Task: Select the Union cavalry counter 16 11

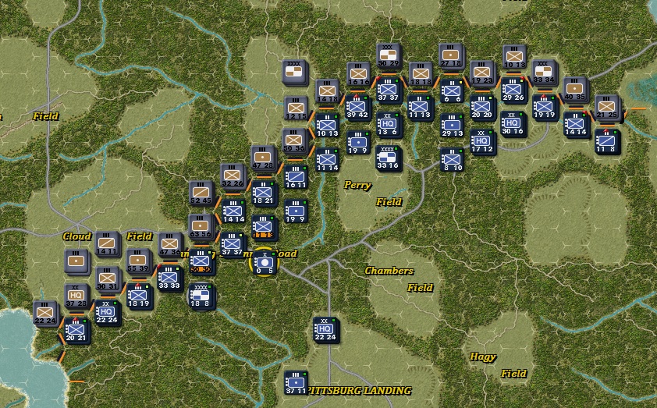Action: tap(296, 177)
